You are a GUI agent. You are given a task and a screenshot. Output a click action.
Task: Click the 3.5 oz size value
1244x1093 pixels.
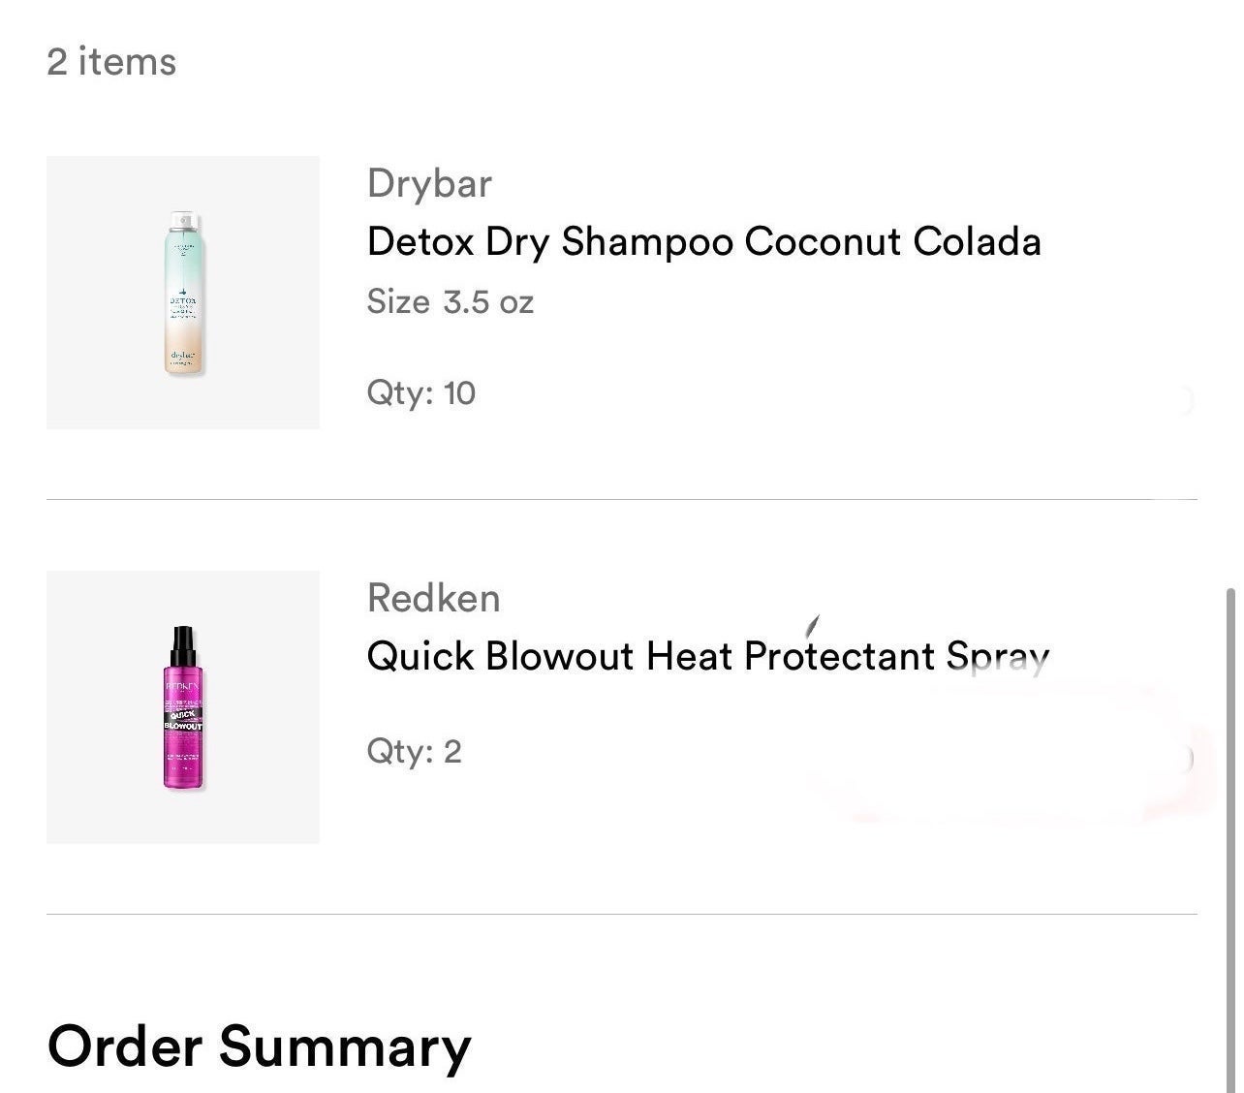click(488, 301)
